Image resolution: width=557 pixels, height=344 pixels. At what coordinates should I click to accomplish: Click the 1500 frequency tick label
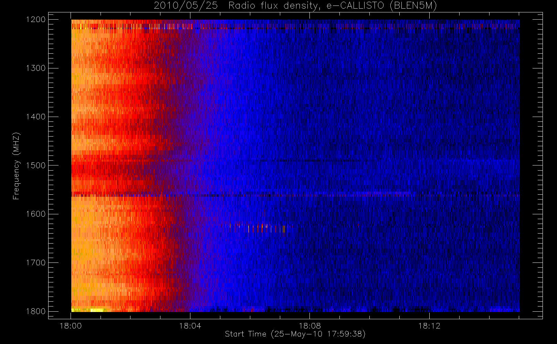[36, 165]
